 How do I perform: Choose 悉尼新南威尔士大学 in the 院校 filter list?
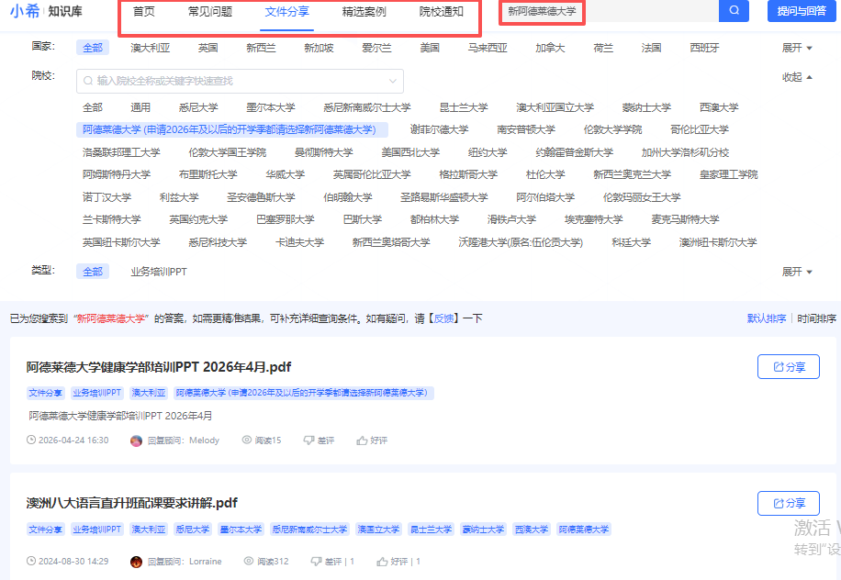click(x=367, y=107)
